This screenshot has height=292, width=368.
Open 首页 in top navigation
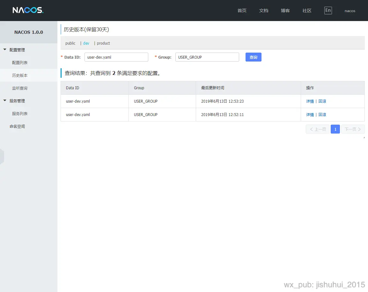[242, 11]
